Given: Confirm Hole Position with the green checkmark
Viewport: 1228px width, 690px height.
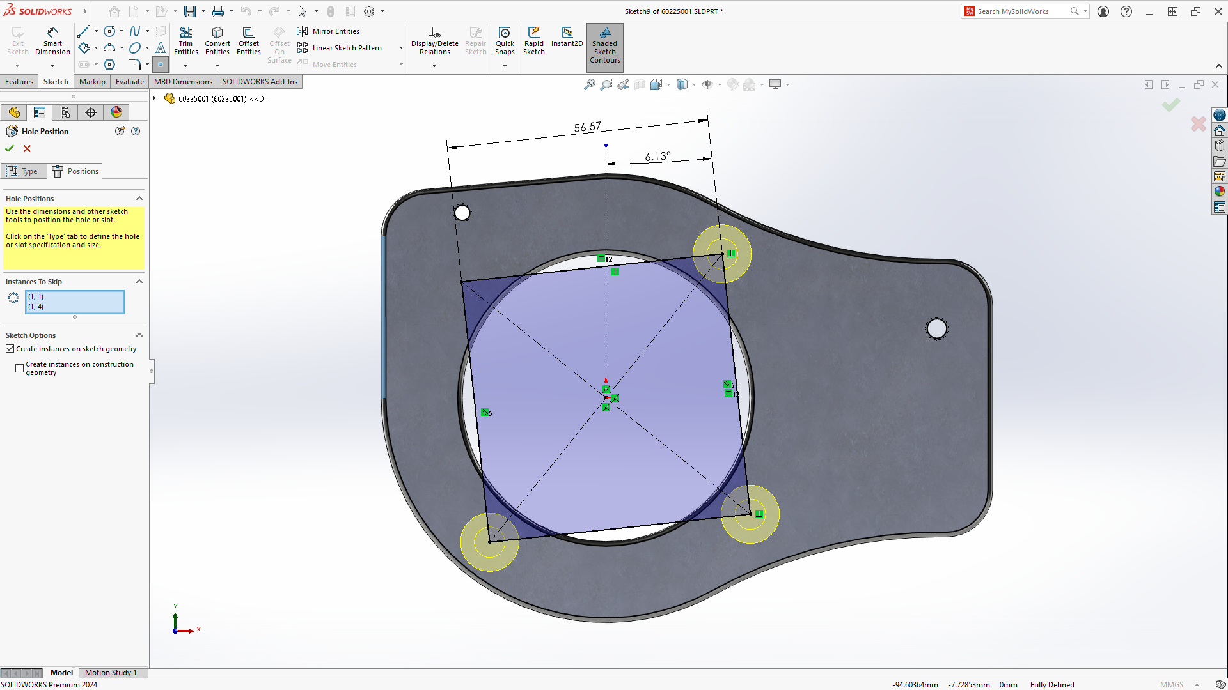Looking at the screenshot, I should [9, 148].
